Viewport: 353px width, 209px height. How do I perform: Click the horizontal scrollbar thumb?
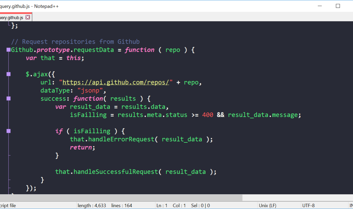(x=121, y=198)
